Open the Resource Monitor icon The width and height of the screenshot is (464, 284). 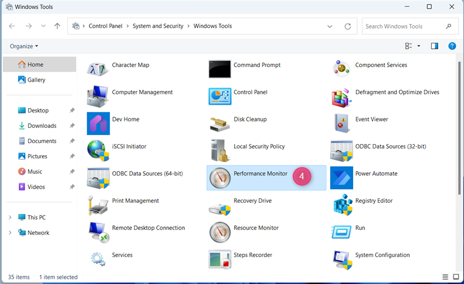coord(219,232)
